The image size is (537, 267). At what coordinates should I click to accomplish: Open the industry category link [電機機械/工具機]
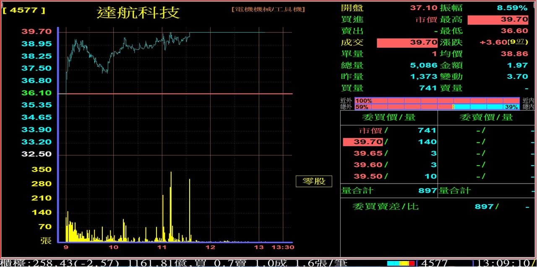point(268,9)
